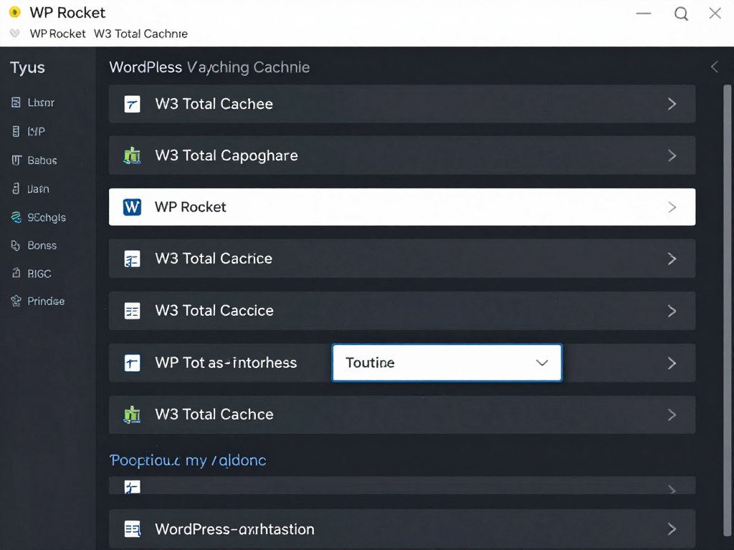Click the WP Rocket window title text
Image resolution: width=734 pixels, height=550 pixels.
tap(67, 13)
